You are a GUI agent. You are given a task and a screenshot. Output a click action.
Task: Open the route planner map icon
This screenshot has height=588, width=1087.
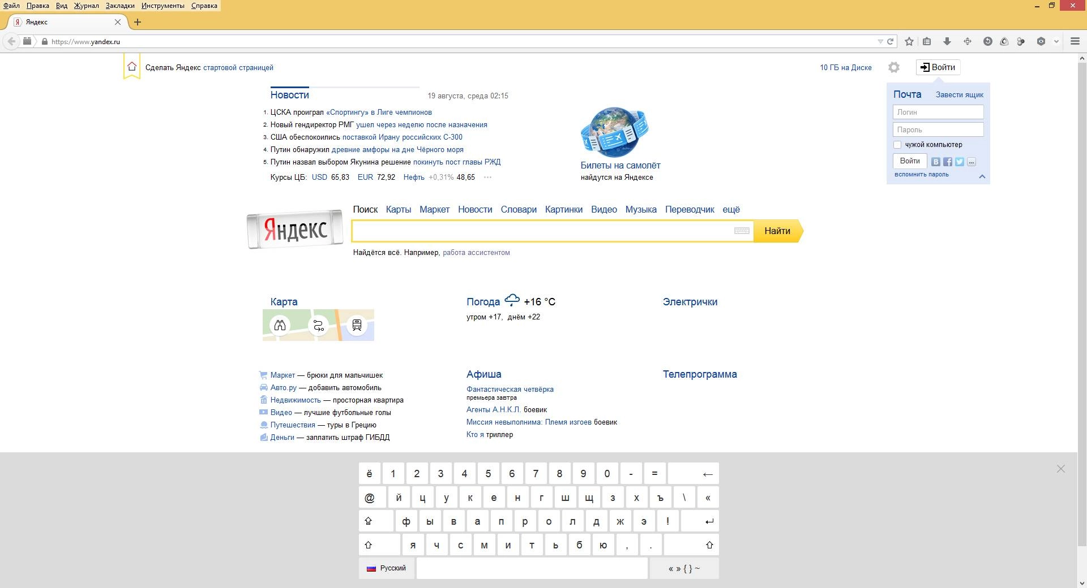318,325
